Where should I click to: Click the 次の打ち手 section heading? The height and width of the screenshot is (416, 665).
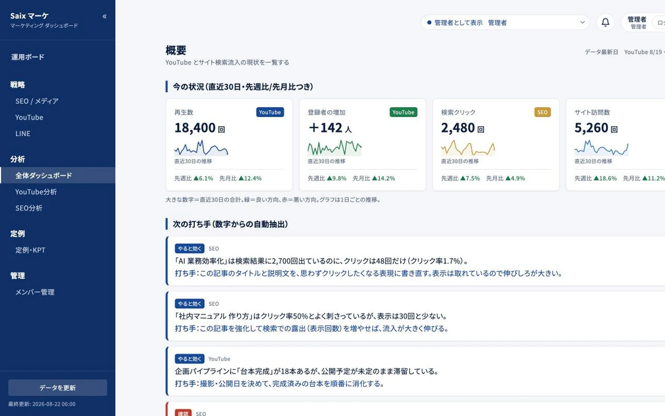pyautogui.click(x=230, y=224)
